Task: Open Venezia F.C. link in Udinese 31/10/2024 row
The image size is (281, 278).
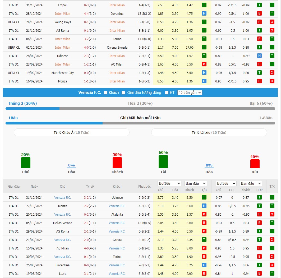Action: [63, 198]
